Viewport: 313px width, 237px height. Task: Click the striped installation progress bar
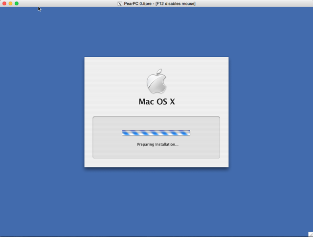(156, 133)
